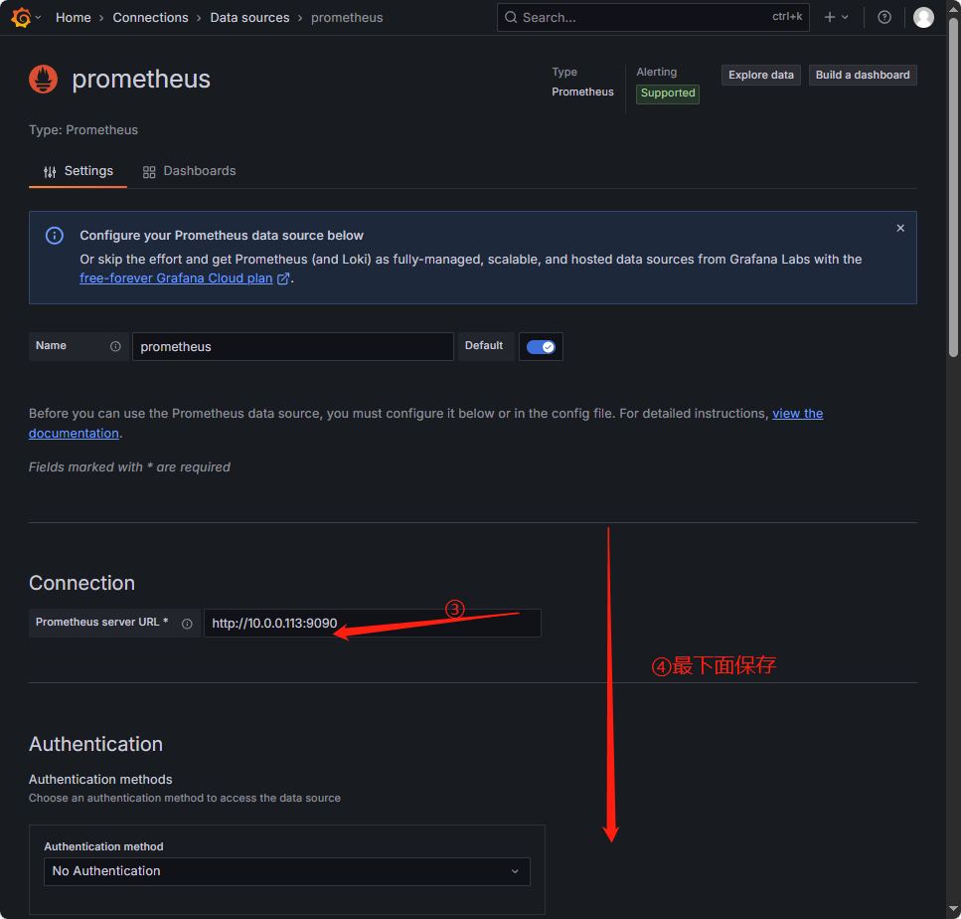The width and height of the screenshot is (961, 919).
Task: Open the Authentication method dropdown
Action: coord(286,871)
